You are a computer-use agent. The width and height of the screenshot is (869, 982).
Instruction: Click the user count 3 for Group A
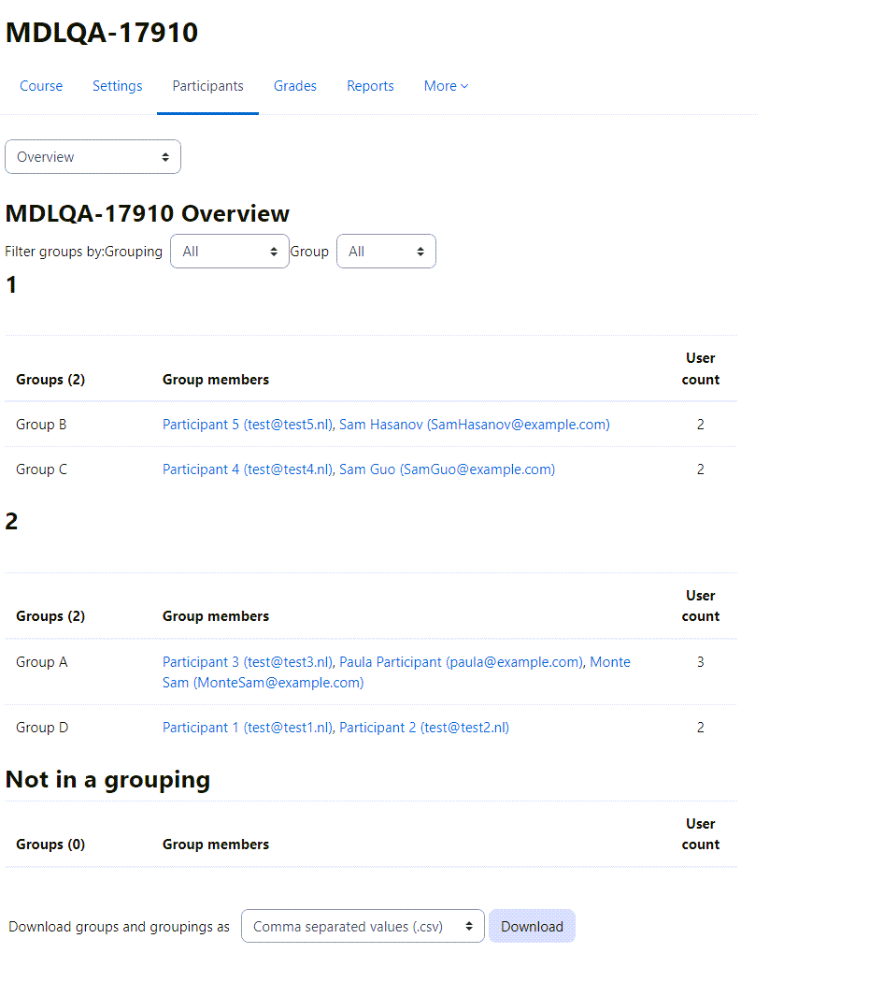[701, 662]
